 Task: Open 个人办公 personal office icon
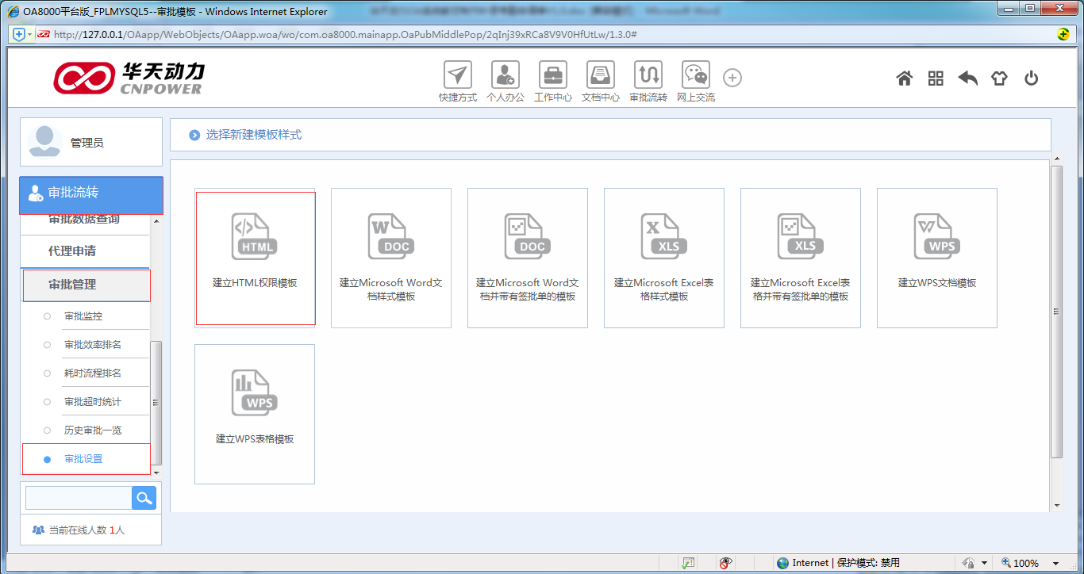505,76
